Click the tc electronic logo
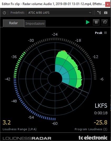Screen dimensions: 111x141 coord(93,138)
